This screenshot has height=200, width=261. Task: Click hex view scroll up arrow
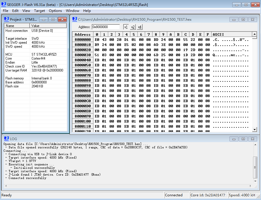point(254,34)
